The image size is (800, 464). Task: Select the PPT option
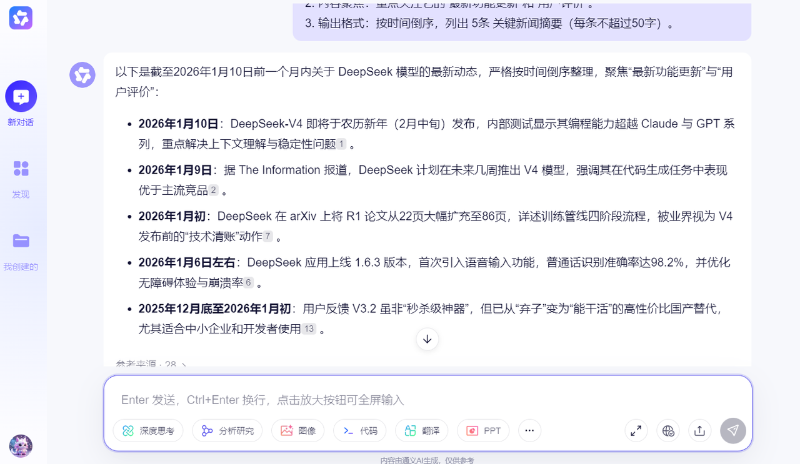pyautogui.click(x=483, y=431)
